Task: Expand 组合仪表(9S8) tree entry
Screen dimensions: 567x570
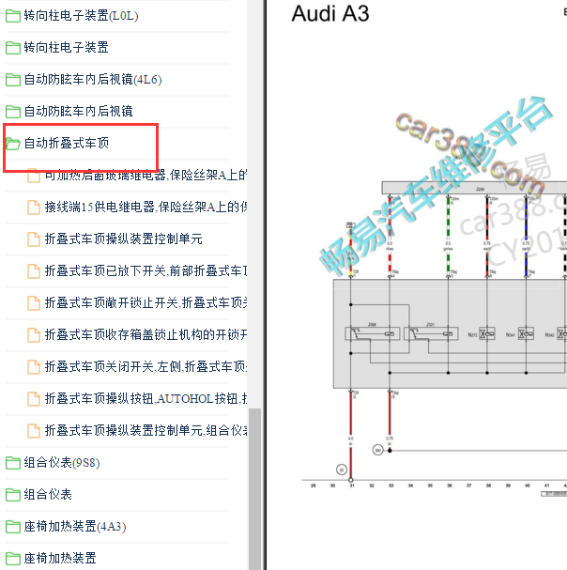Action: coord(62,463)
